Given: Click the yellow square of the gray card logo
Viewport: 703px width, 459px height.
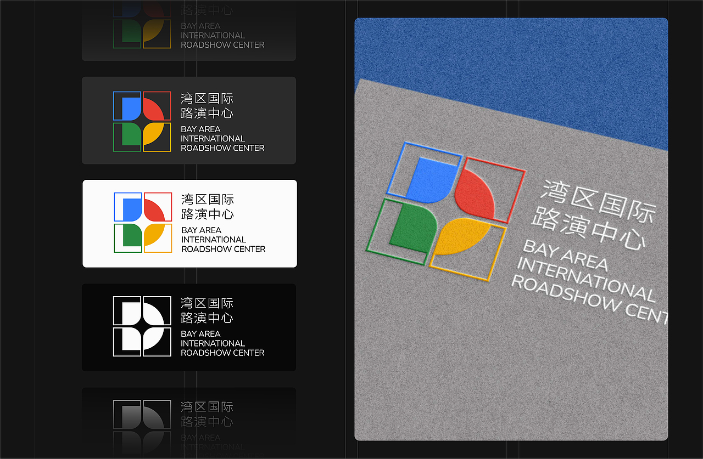Looking at the screenshot, I should (157, 137).
